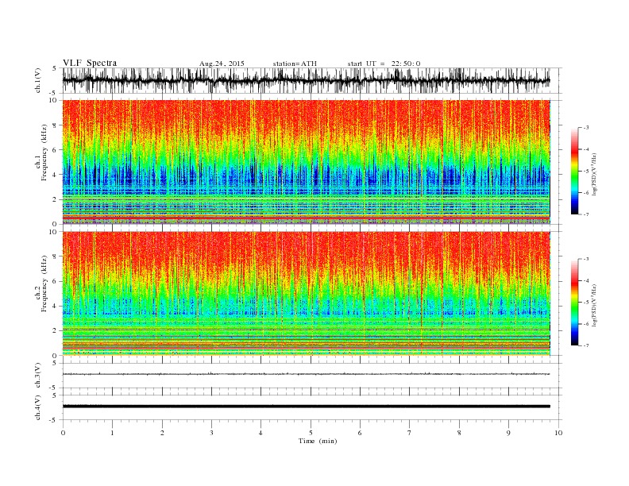The height and width of the screenshot is (486, 629).
Task: Select the date text 'Aug.24, 2015'
Action: [222, 64]
